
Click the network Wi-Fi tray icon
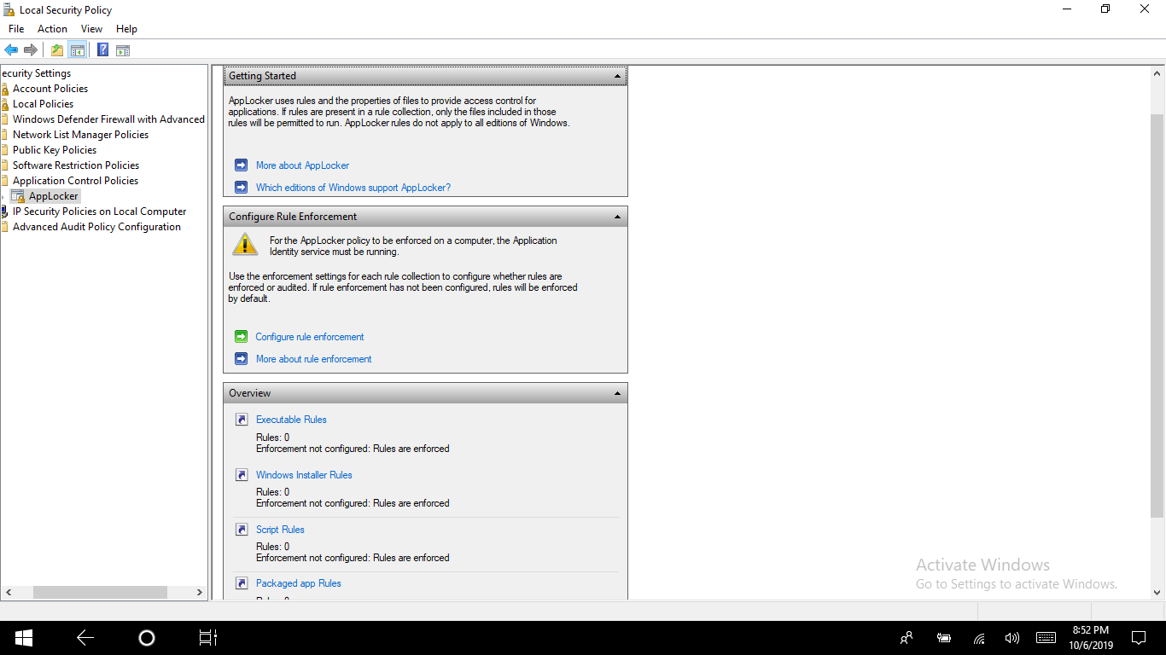(979, 638)
